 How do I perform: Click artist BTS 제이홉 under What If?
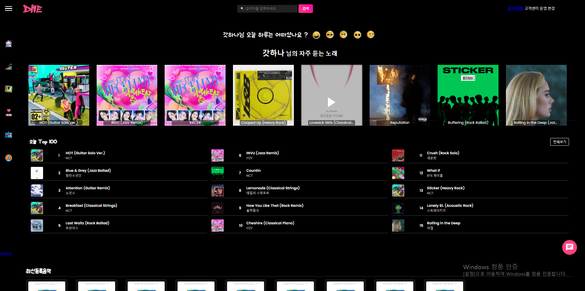(x=435, y=175)
